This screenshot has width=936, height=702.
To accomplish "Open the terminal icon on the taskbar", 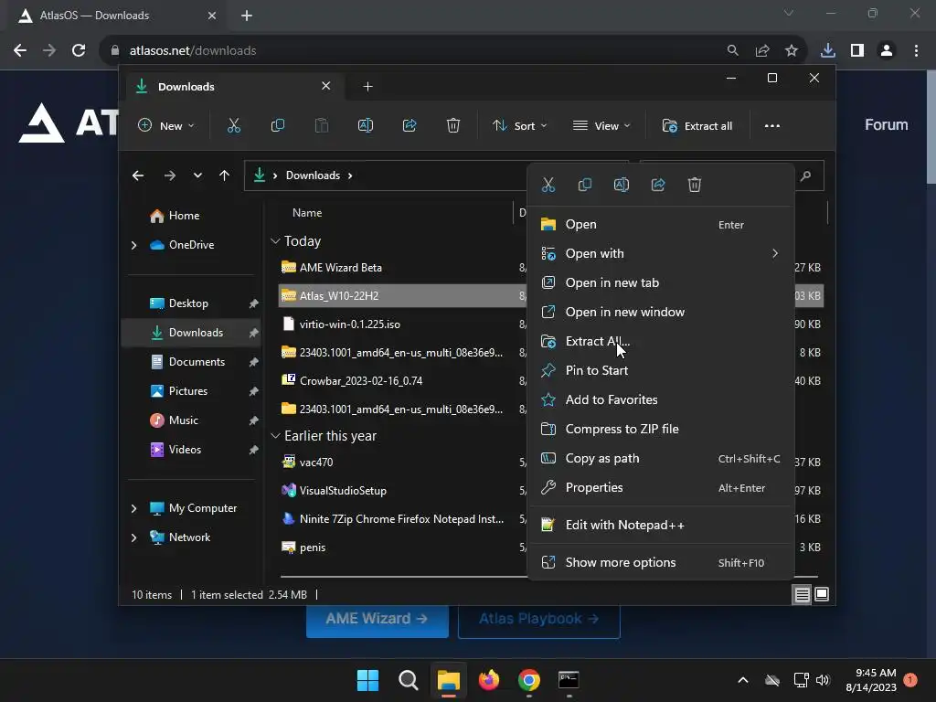I will pyautogui.click(x=569, y=680).
